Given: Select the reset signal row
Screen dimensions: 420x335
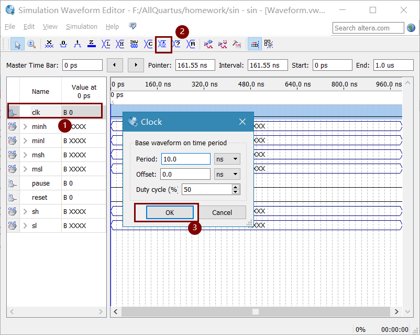Looking at the screenshot, I should (56, 198).
